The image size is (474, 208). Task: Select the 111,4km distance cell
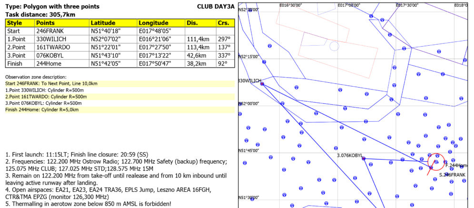pyautogui.click(x=198, y=39)
